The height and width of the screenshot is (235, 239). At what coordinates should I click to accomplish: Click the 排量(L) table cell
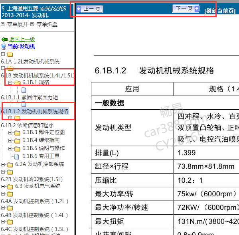(x=132, y=153)
